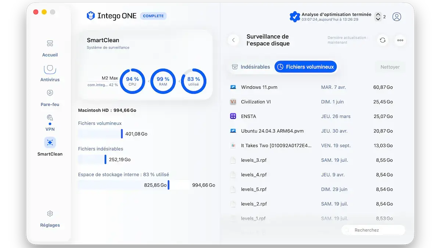Click the 60,87 Go size value
This screenshot has width=441, height=248.
(383, 87)
